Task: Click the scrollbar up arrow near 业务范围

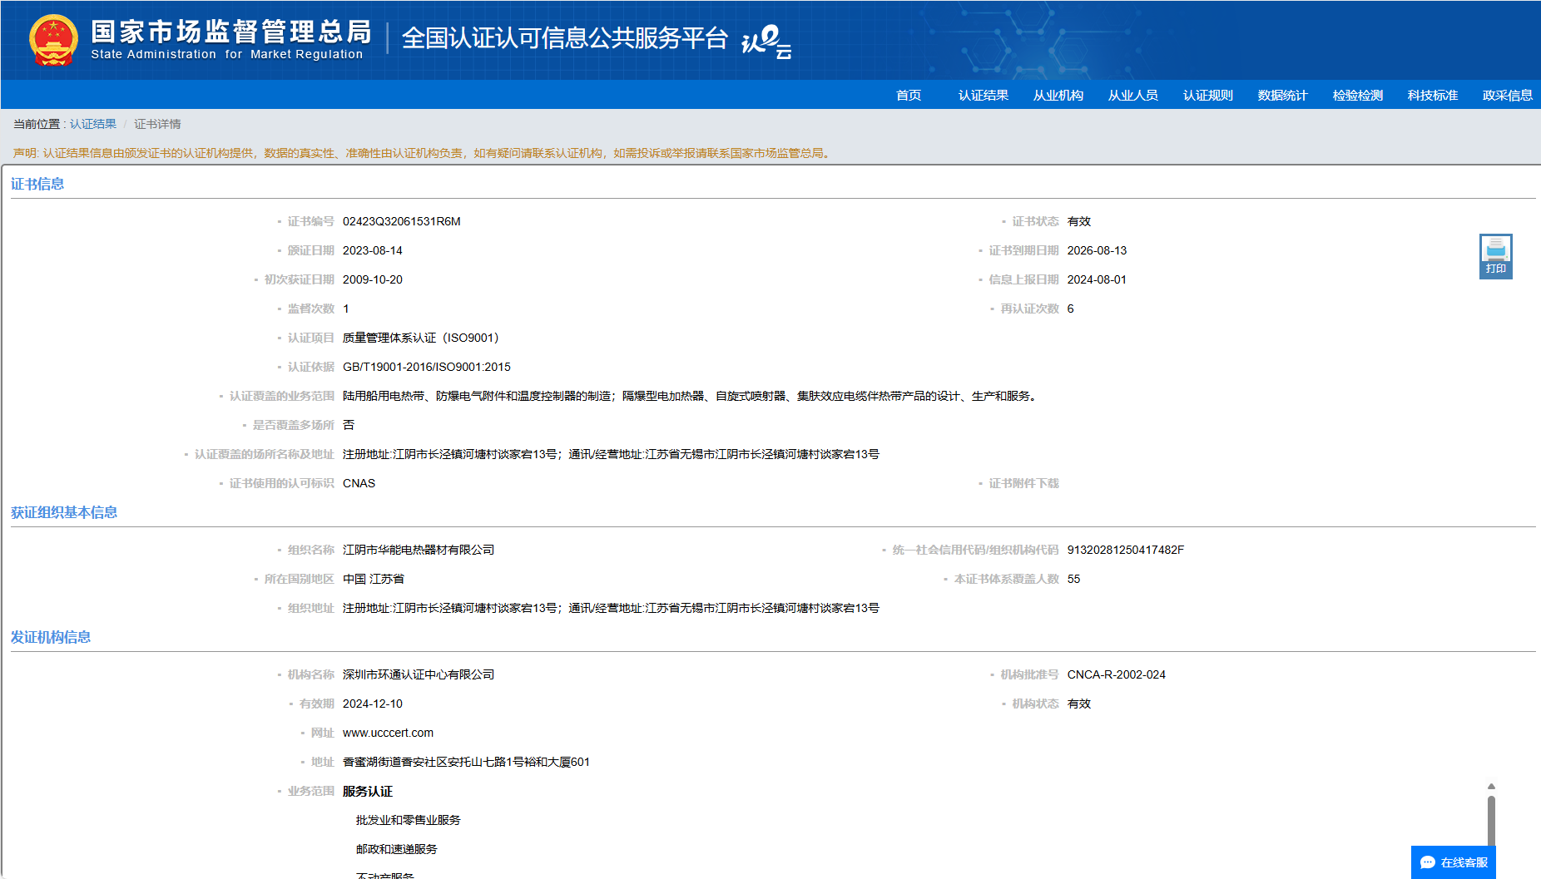Action: click(x=1491, y=786)
